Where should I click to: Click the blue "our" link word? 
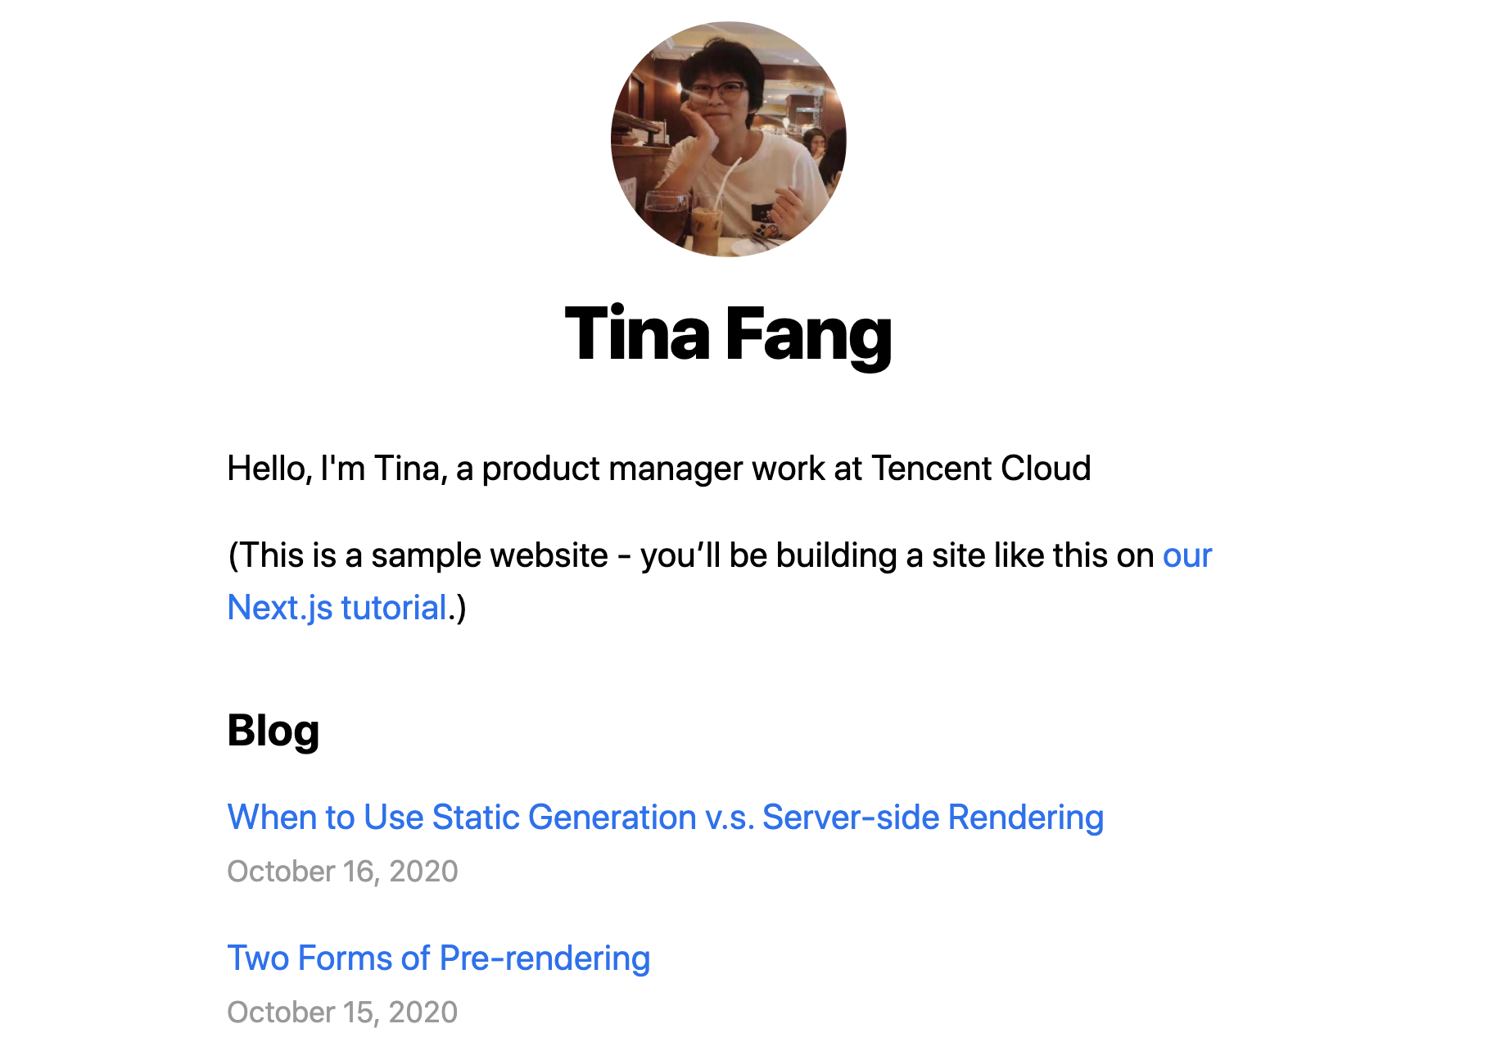1186,555
